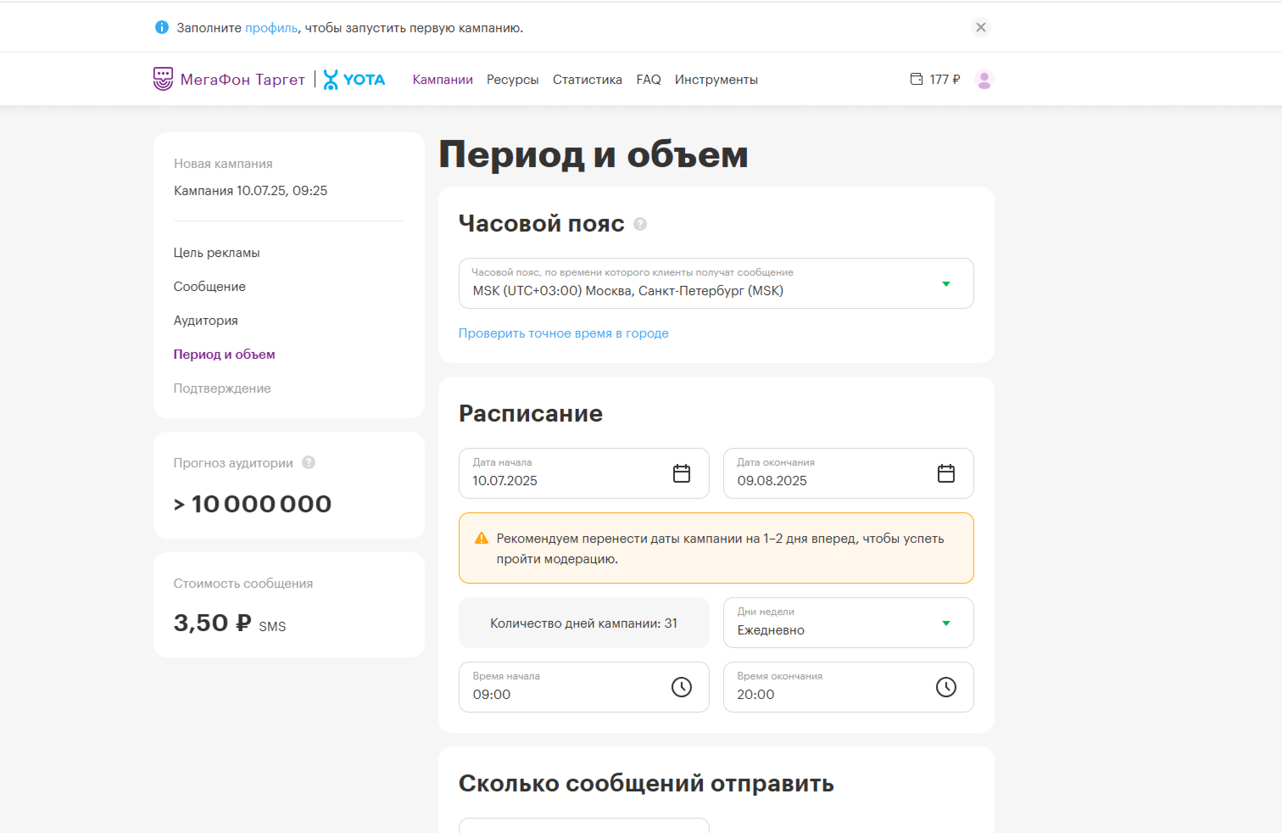Go to the Статистика section
The image size is (1282, 833).
pos(587,79)
